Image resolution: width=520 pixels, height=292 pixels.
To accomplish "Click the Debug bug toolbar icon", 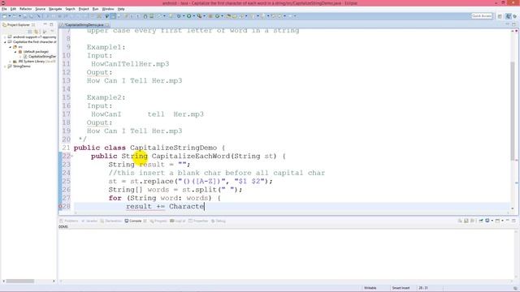I will click(x=179, y=16).
